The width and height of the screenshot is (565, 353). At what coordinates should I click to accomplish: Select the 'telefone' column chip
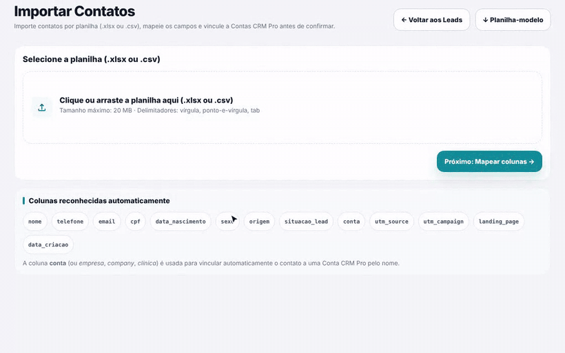click(x=70, y=222)
